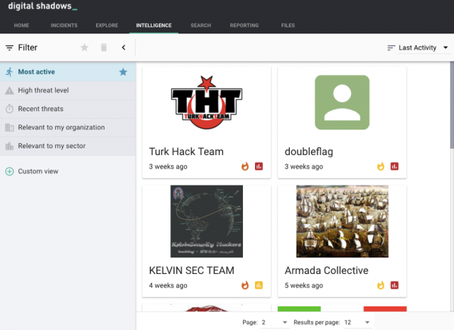Open the REPORTING tab
This screenshot has width=454, height=330.
pyautogui.click(x=244, y=26)
